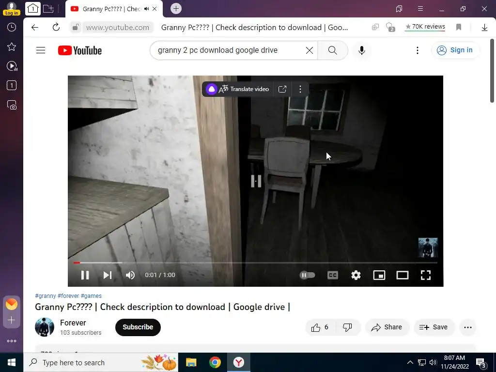Go to YouTube home via logo

tap(80, 50)
